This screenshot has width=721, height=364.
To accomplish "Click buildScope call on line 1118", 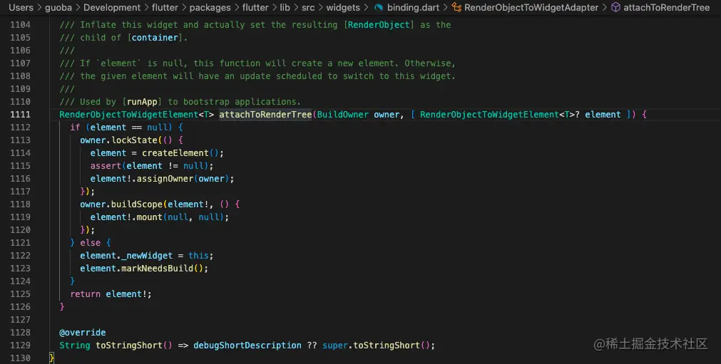I will (137, 204).
